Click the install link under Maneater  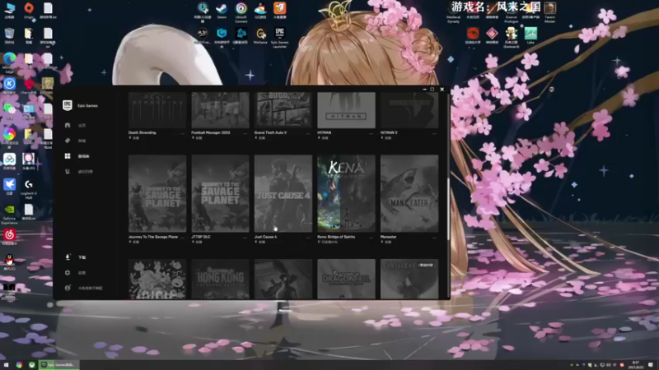tap(386, 242)
